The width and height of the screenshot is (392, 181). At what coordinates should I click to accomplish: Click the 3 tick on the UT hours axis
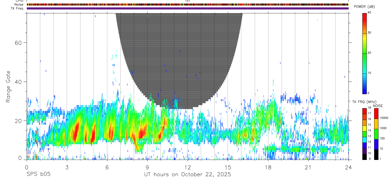[x=67, y=167]
